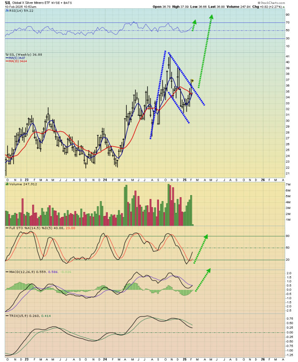Click the MA(15) 34.64 legend text

(18, 61)
